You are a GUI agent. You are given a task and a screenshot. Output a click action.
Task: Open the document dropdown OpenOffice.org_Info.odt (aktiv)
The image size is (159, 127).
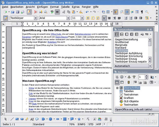(137, 110)
